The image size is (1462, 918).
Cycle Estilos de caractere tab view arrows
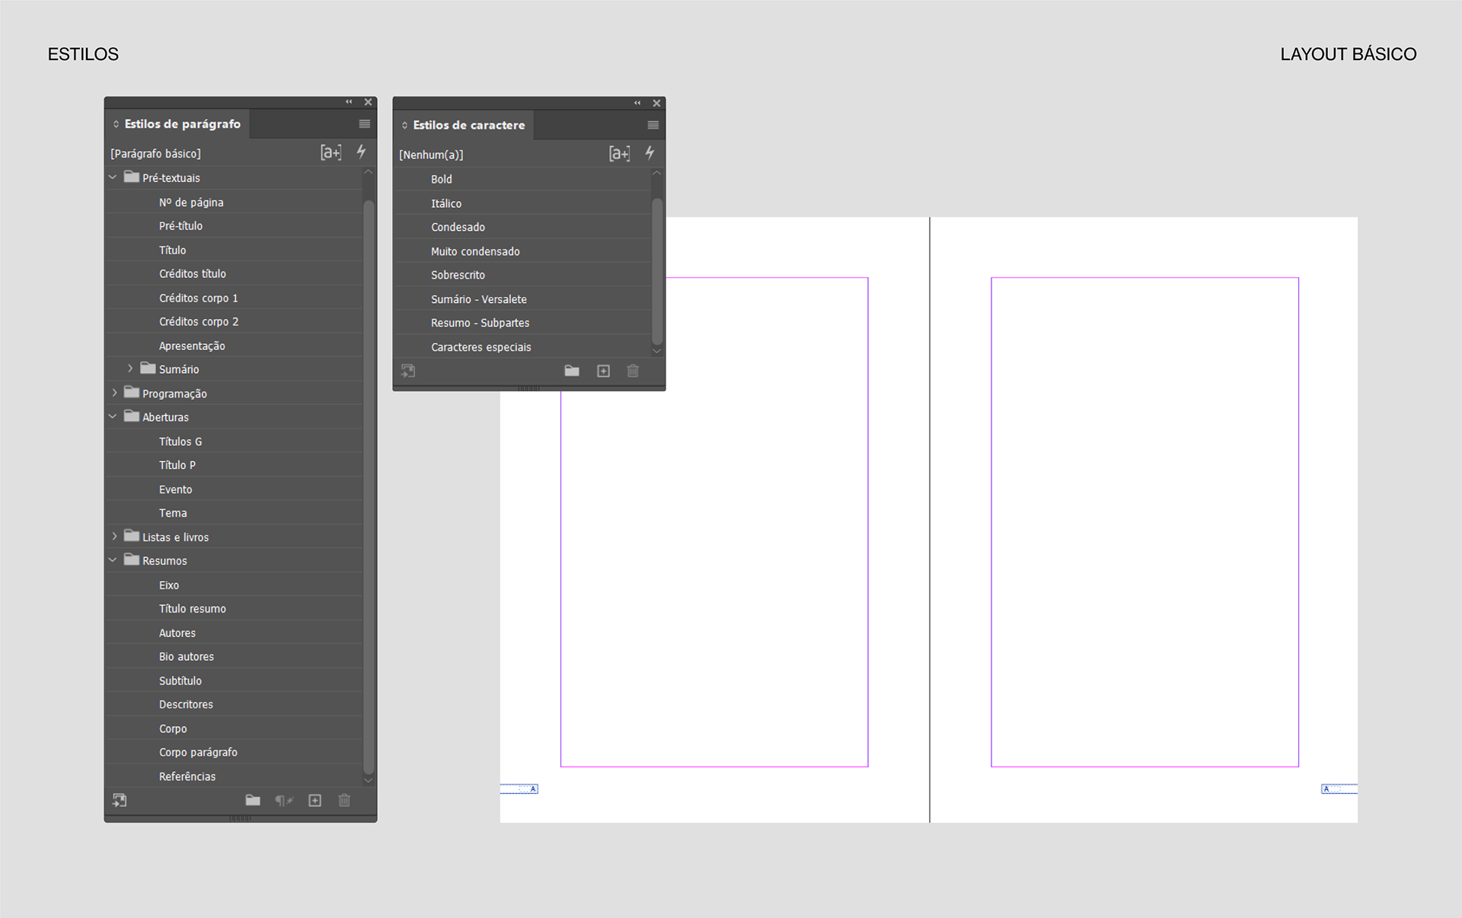pyautogui.click(x=404, y=126)
